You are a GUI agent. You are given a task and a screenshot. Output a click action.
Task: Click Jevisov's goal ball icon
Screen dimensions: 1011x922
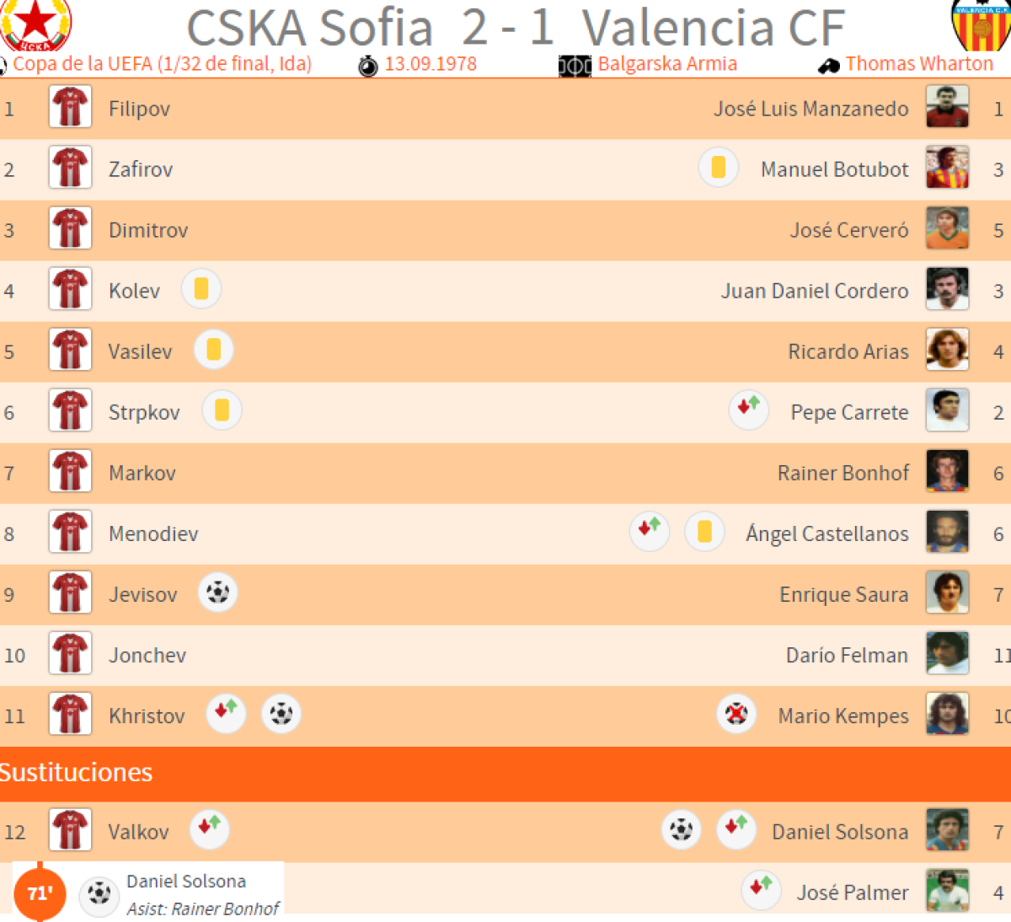[217, 592]
